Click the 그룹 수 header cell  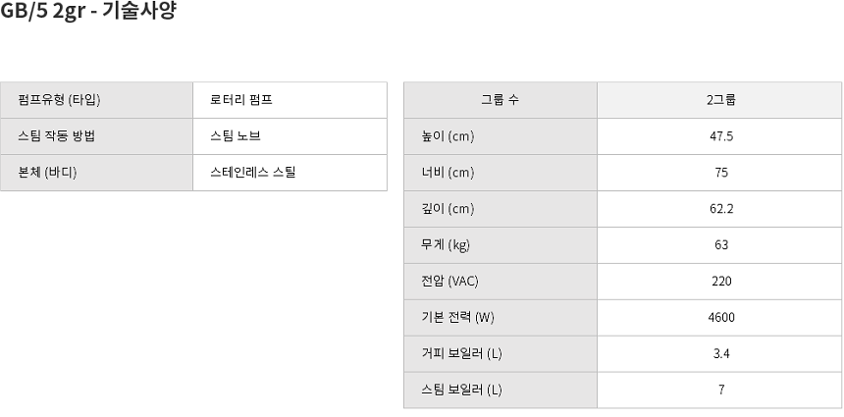500,100
